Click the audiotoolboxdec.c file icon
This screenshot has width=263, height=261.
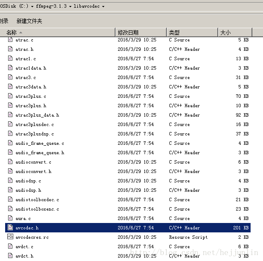10,199
